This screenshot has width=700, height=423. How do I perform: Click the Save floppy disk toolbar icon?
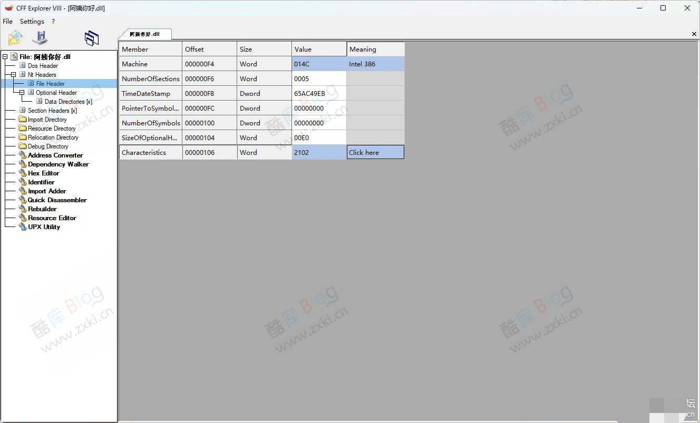(x=40, y=38)
